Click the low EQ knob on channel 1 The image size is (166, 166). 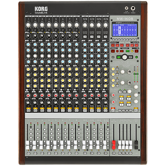click(x=28, y=62)
